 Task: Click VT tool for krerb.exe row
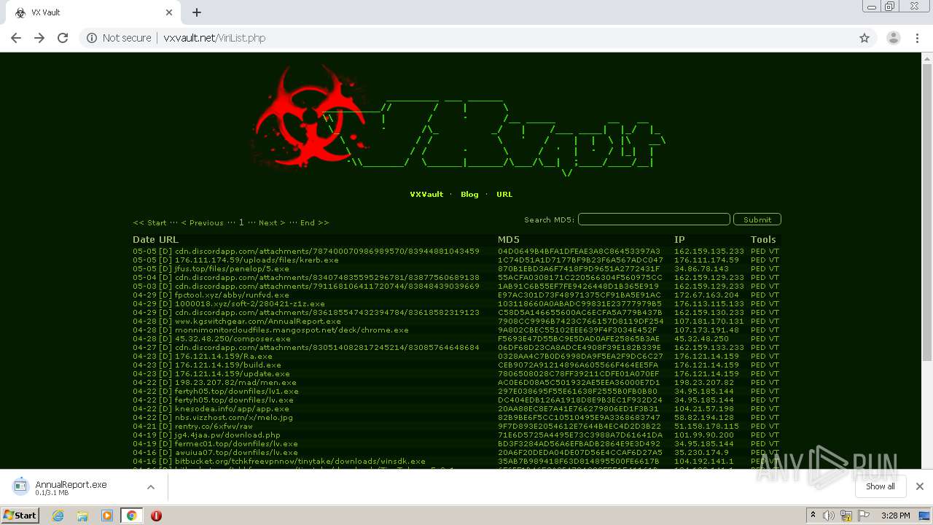(x=774, y=260)
